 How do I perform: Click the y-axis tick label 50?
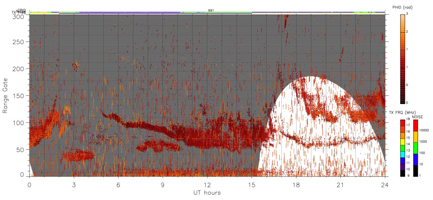point(20,150)
